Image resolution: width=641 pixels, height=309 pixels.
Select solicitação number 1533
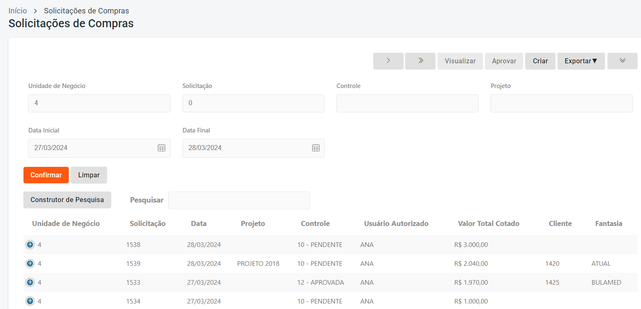click(x=133, y=283)
